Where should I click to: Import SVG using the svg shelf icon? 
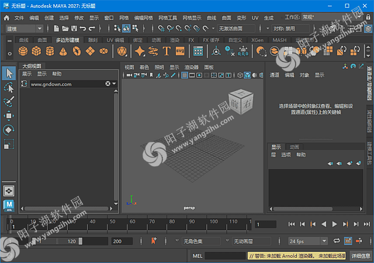[x=180, y=51]
